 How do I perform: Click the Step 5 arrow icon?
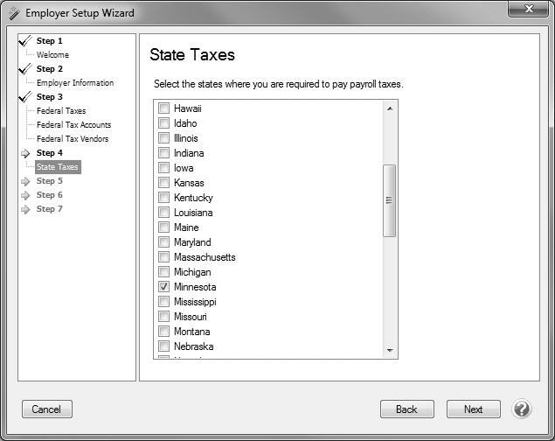[25, 181]
